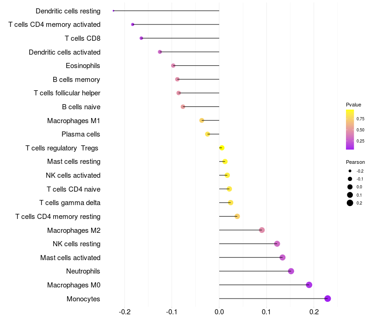Select the T cells CD8 data point
The width and height of the screenshot is (370, 324).
click(x=141, y=38)
